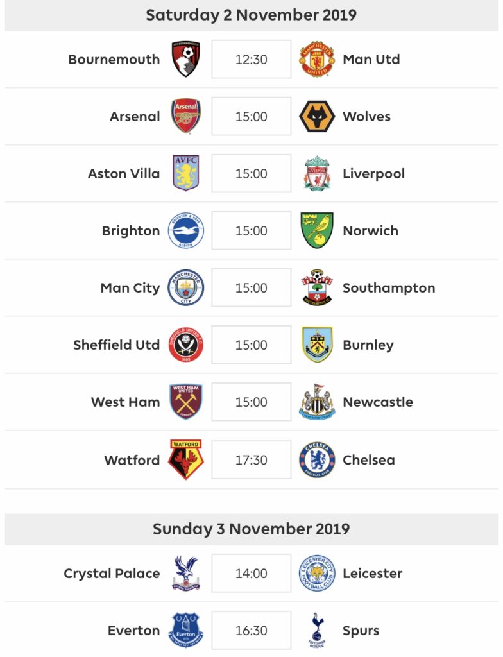Click the Manchester United crest
This screenshot has width=503, height=657.
coord(317,59)
